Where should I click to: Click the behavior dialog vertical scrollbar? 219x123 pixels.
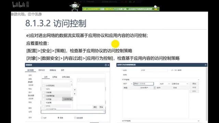[x=207, y=94]
